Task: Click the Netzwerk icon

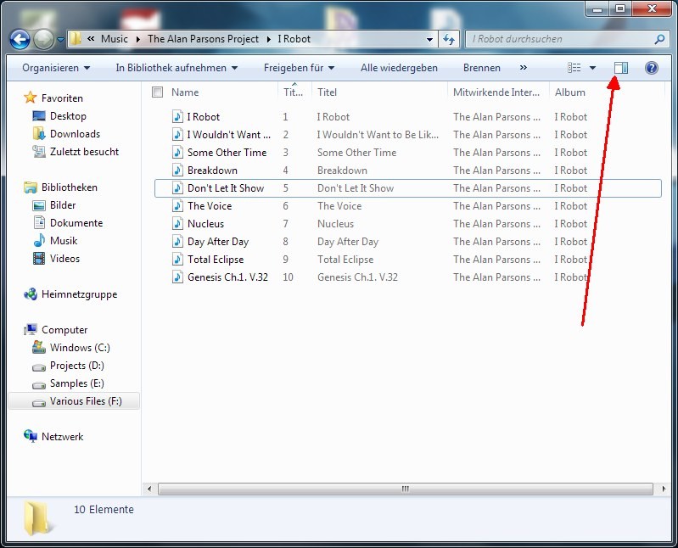Action: (31, 436)
